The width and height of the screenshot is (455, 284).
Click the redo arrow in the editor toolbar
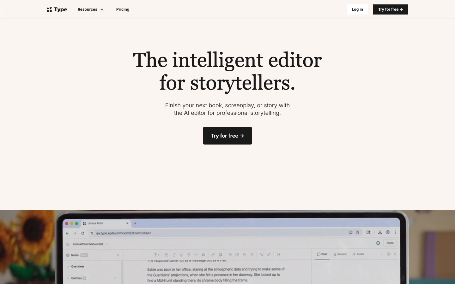[x=269, y=255]
